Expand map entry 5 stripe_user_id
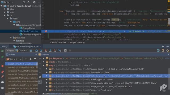Screen dimensions: 170x95 click(47, 86)
